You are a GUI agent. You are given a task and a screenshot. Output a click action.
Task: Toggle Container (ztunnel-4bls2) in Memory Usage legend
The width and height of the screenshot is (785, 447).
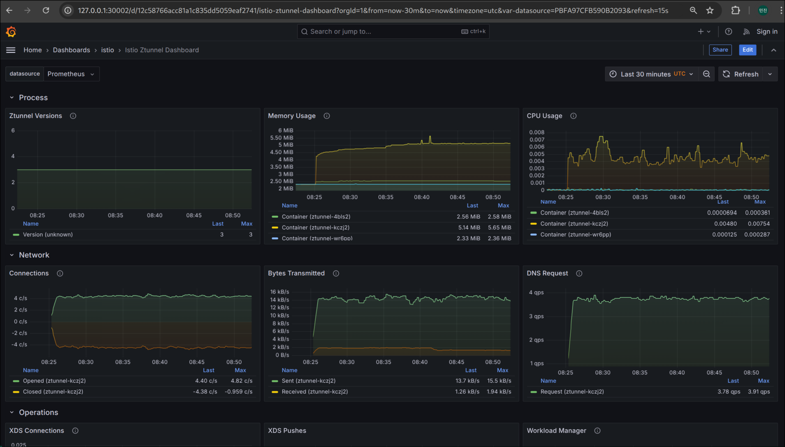pyautogui.click(x=316, y=217)
